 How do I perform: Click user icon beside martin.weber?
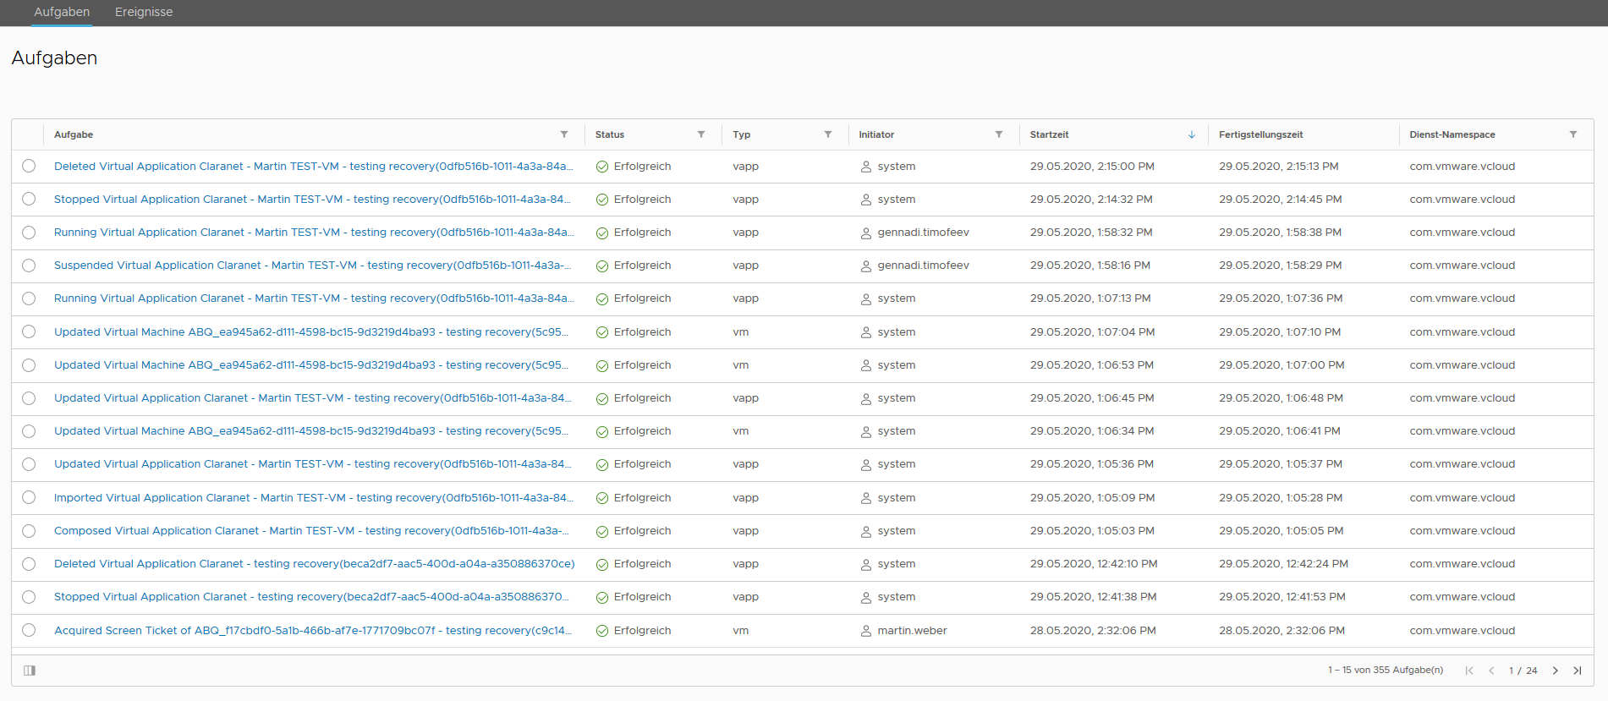866,631
